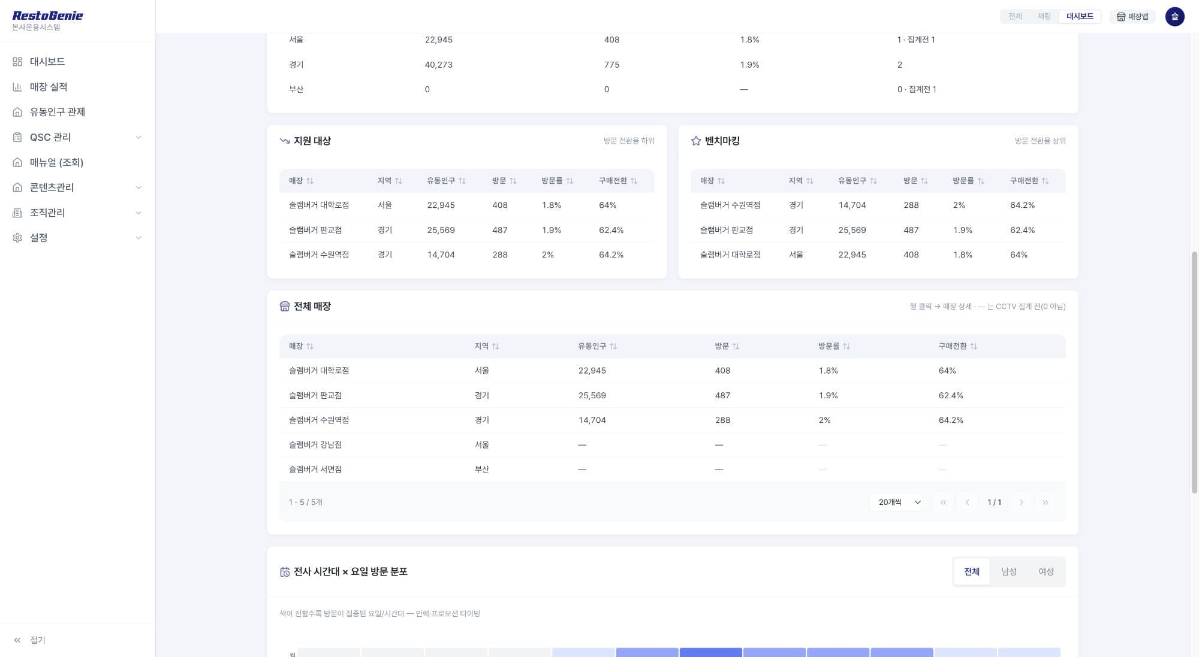Open the 대시보드 sidebar item
Screen dimensions: 1199x657
point(77,62)
